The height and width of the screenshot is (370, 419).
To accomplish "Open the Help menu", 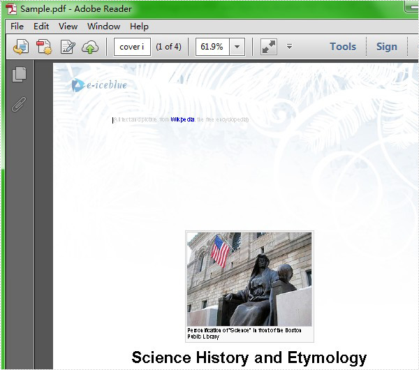I will (139, 27).
